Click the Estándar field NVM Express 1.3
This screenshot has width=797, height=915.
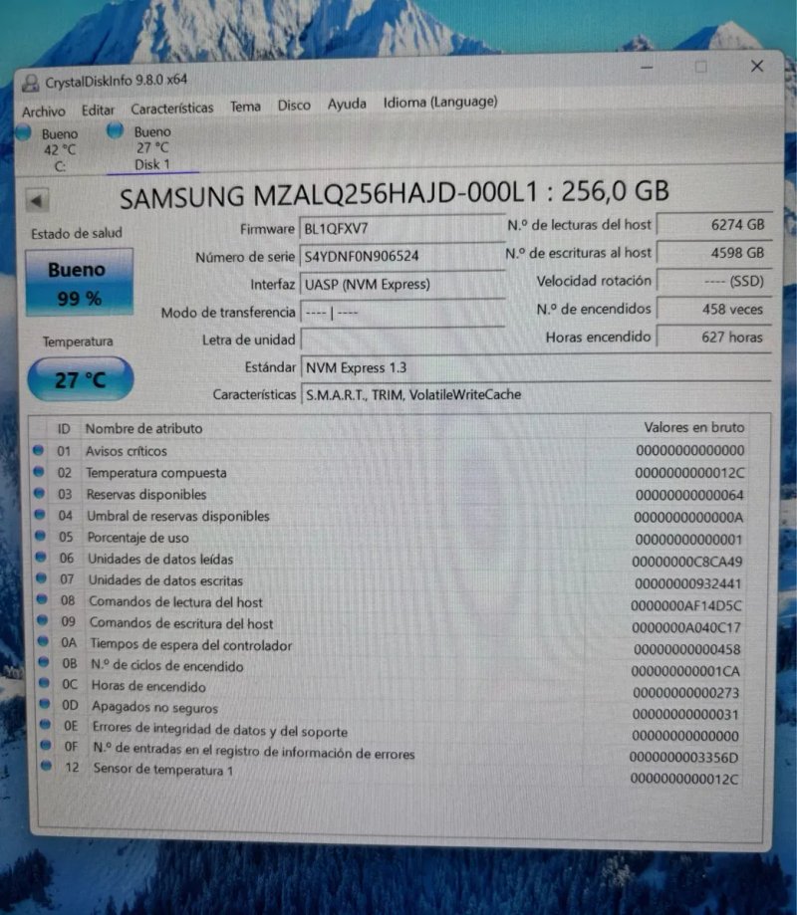(535, 367)
